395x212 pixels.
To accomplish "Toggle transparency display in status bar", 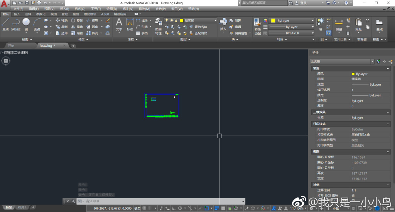I will point(223,208).
